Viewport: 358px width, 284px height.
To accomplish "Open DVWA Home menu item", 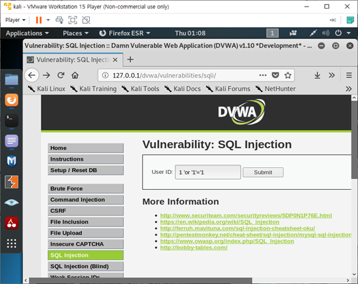I will pyautogui.click(x=86, y=148).
